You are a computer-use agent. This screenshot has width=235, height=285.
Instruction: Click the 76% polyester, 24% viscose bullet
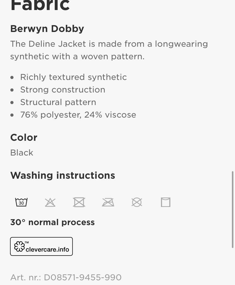coord(78,115)
